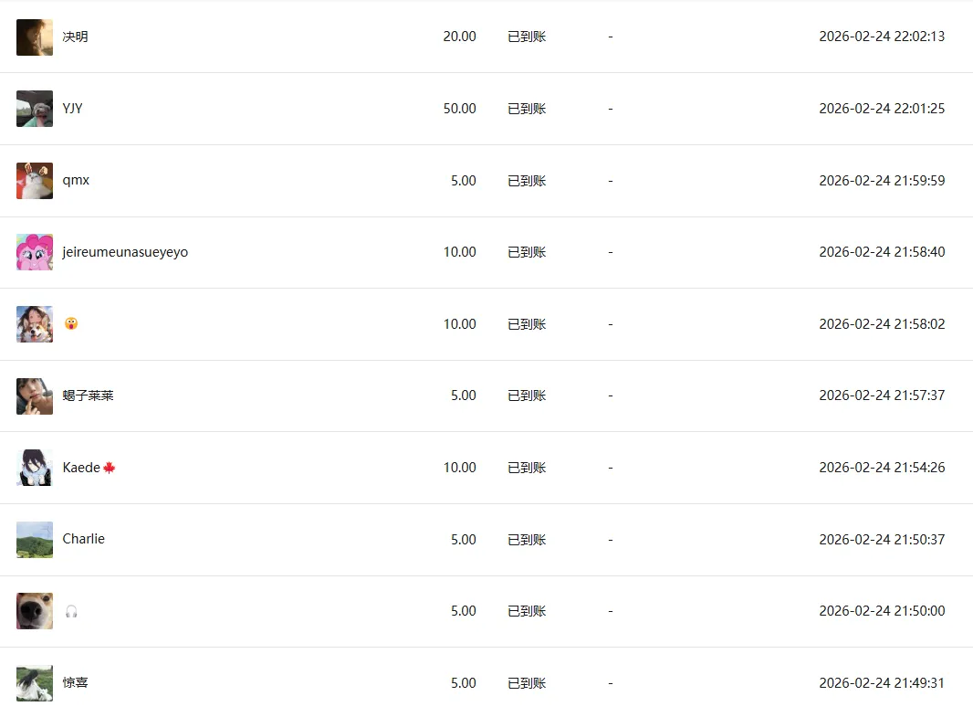The height and width of the screenshot is (717, 973).
Task: Click the username jeireumeunasueyeyo
Action: click(125, 252)
